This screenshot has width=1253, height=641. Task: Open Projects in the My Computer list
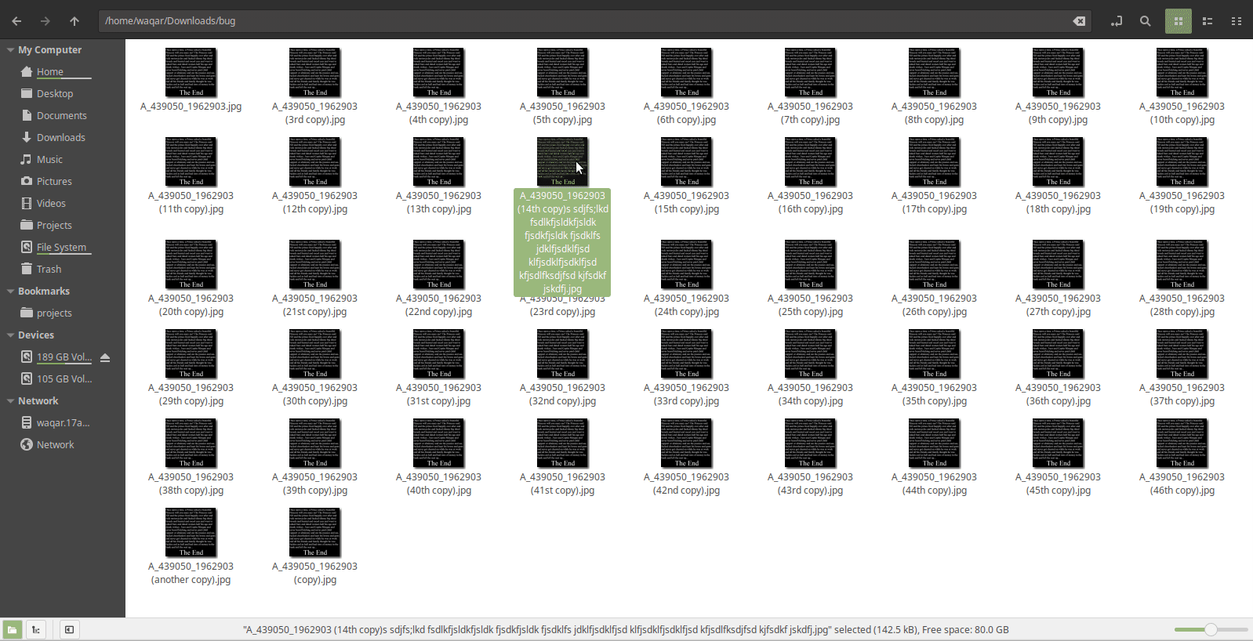[x=54, y=225]
